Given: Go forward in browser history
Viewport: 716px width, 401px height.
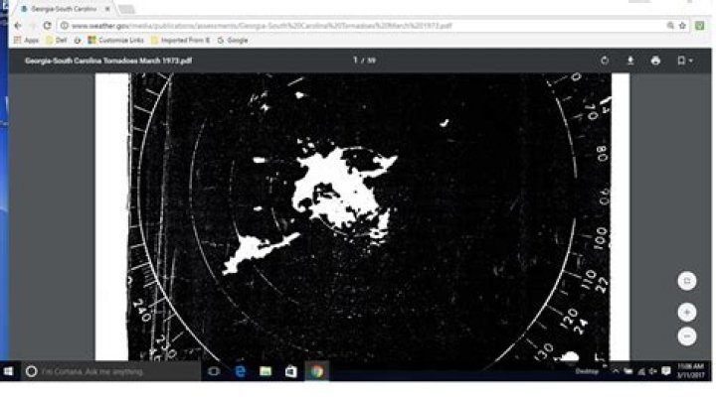Looking at the screenshot, I should click(x=33, y=26).
